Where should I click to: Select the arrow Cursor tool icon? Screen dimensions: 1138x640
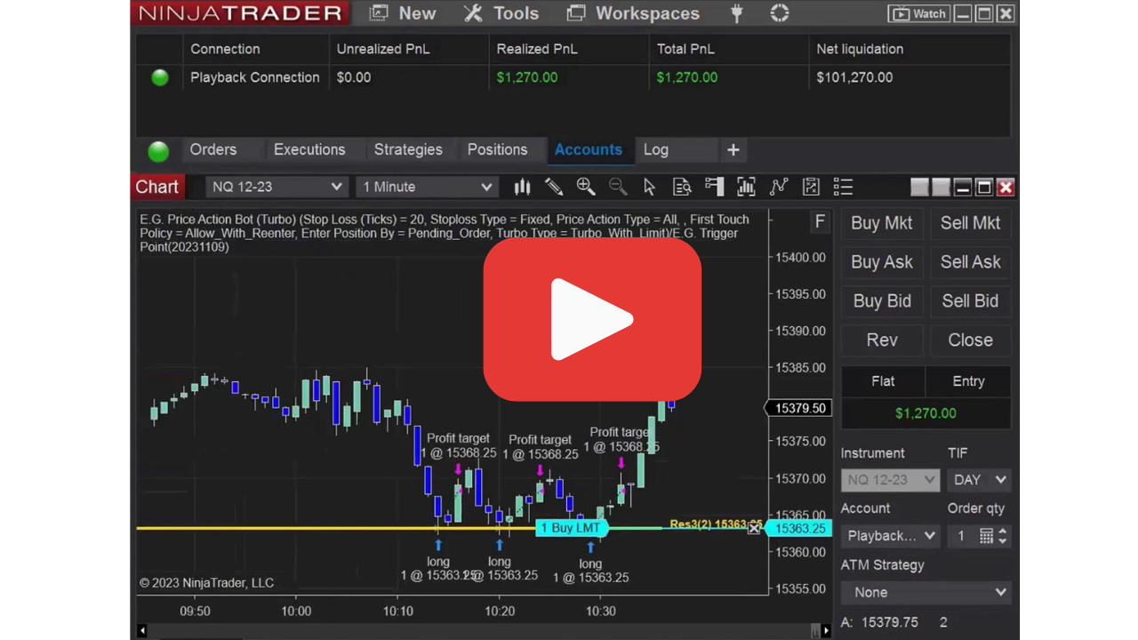[x=649, y=187]
